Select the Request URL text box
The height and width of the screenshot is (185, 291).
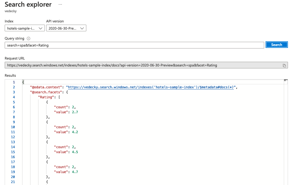[142, 65]
